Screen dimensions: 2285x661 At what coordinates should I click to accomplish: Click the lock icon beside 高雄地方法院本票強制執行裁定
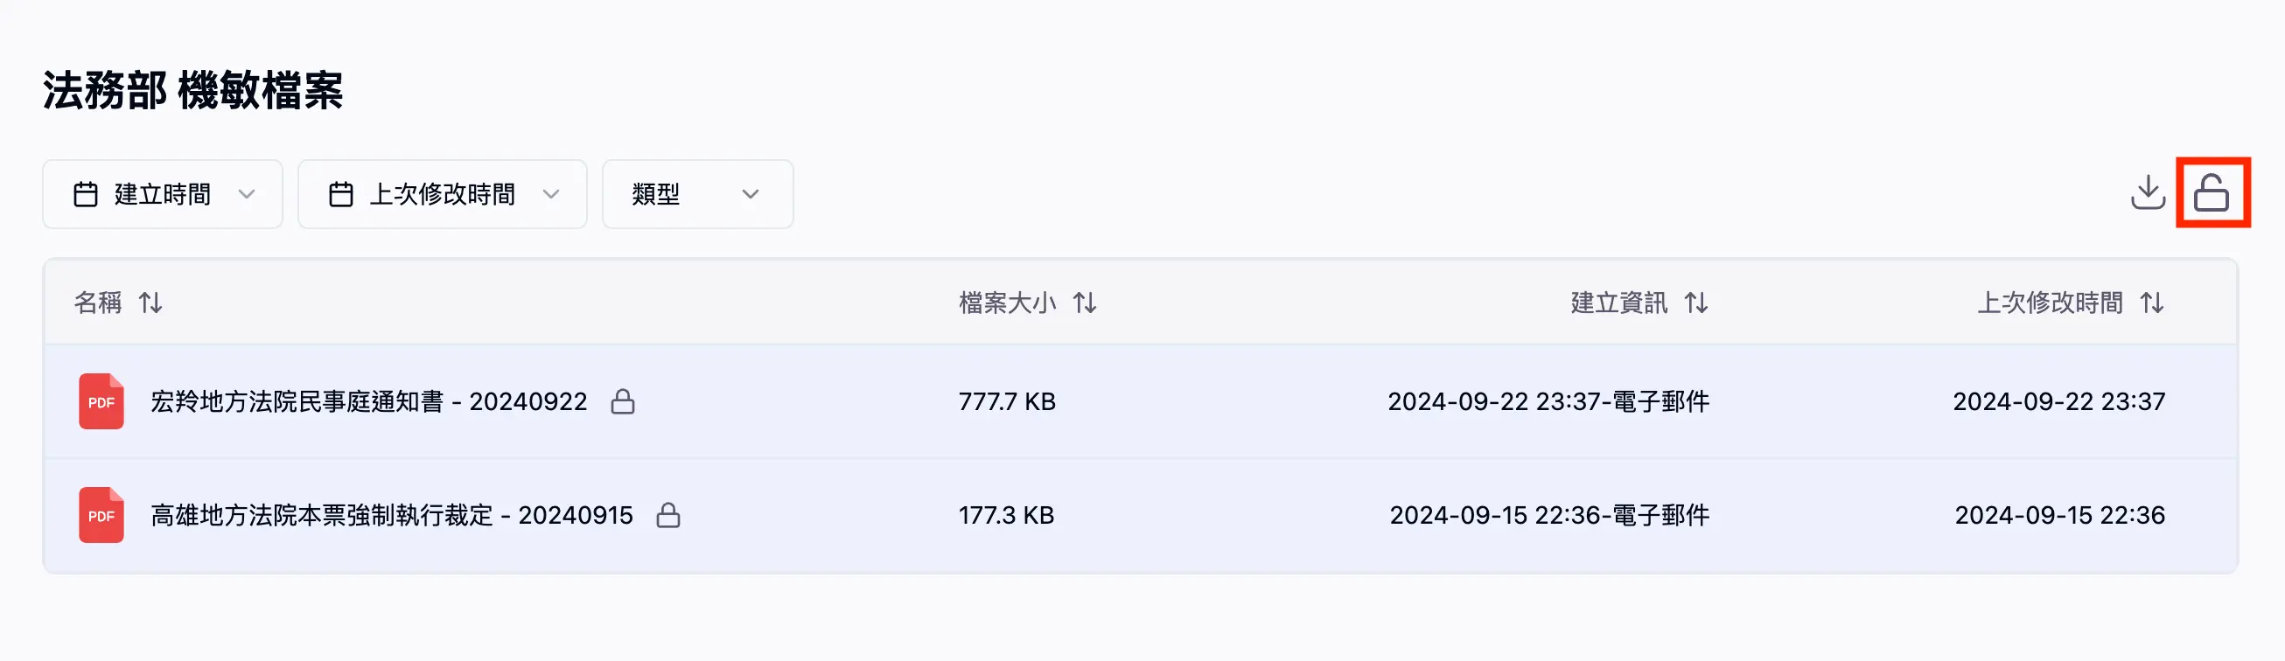(670, 515)
